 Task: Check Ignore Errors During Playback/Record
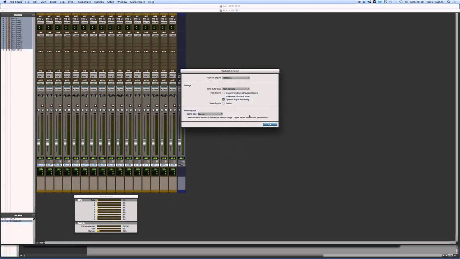coord(224,93)
